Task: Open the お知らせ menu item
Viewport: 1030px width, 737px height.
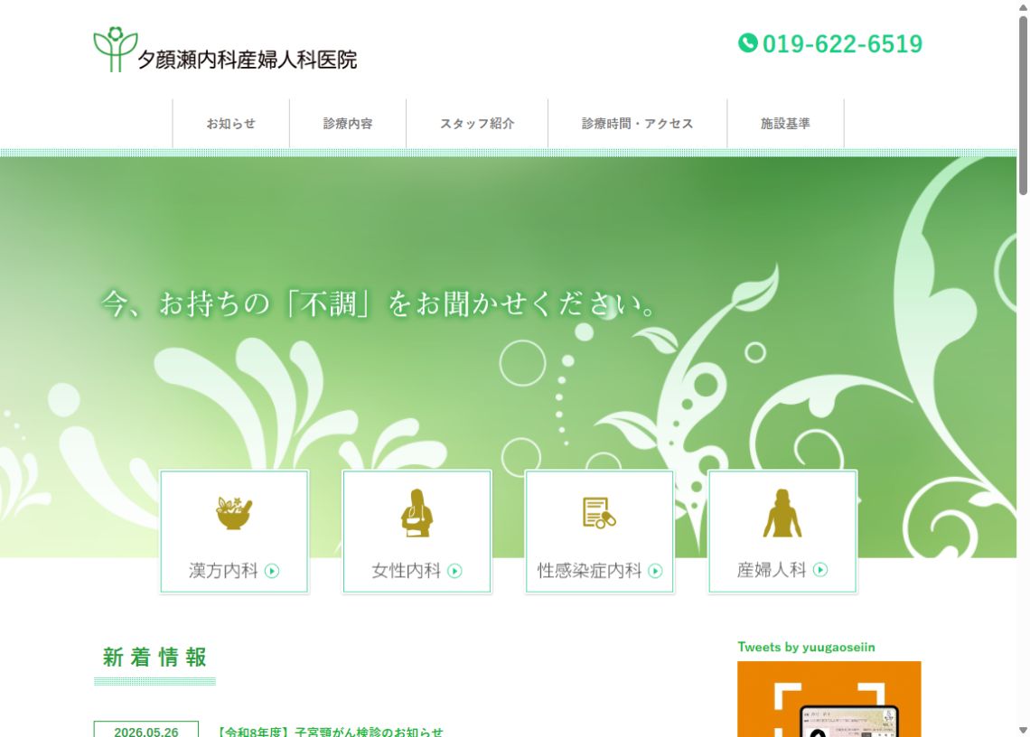Action: pyautogui.click(x=230, y=124)
